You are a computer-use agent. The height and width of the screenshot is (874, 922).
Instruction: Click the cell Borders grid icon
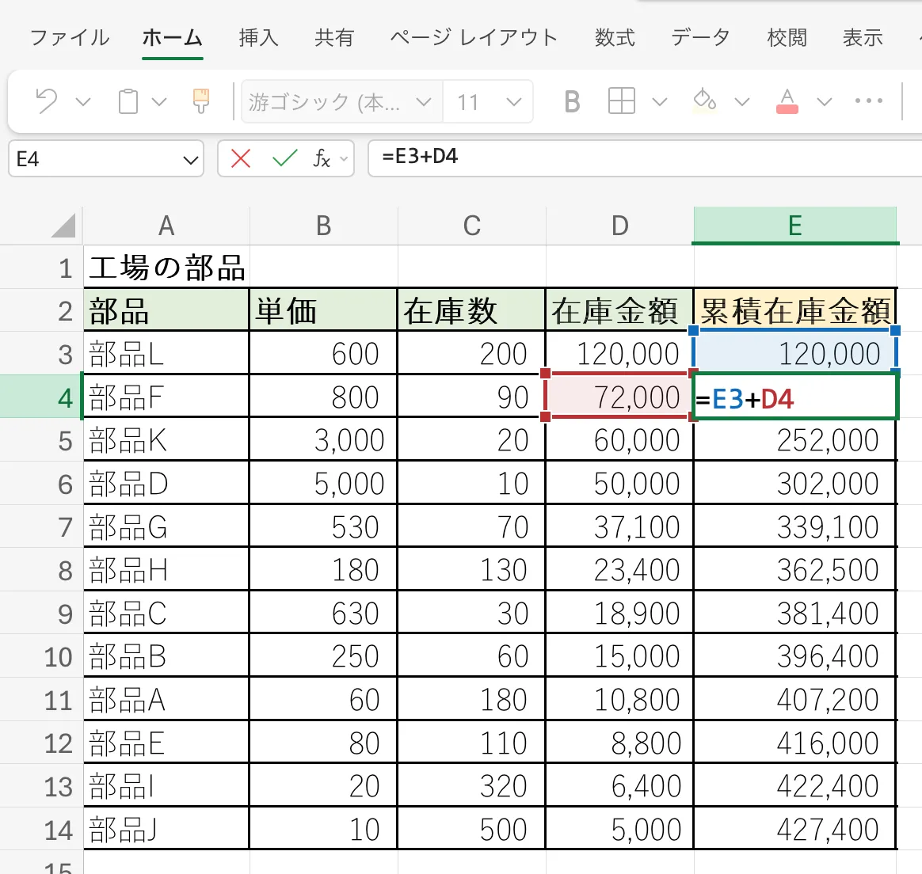(x=622, y=101)
